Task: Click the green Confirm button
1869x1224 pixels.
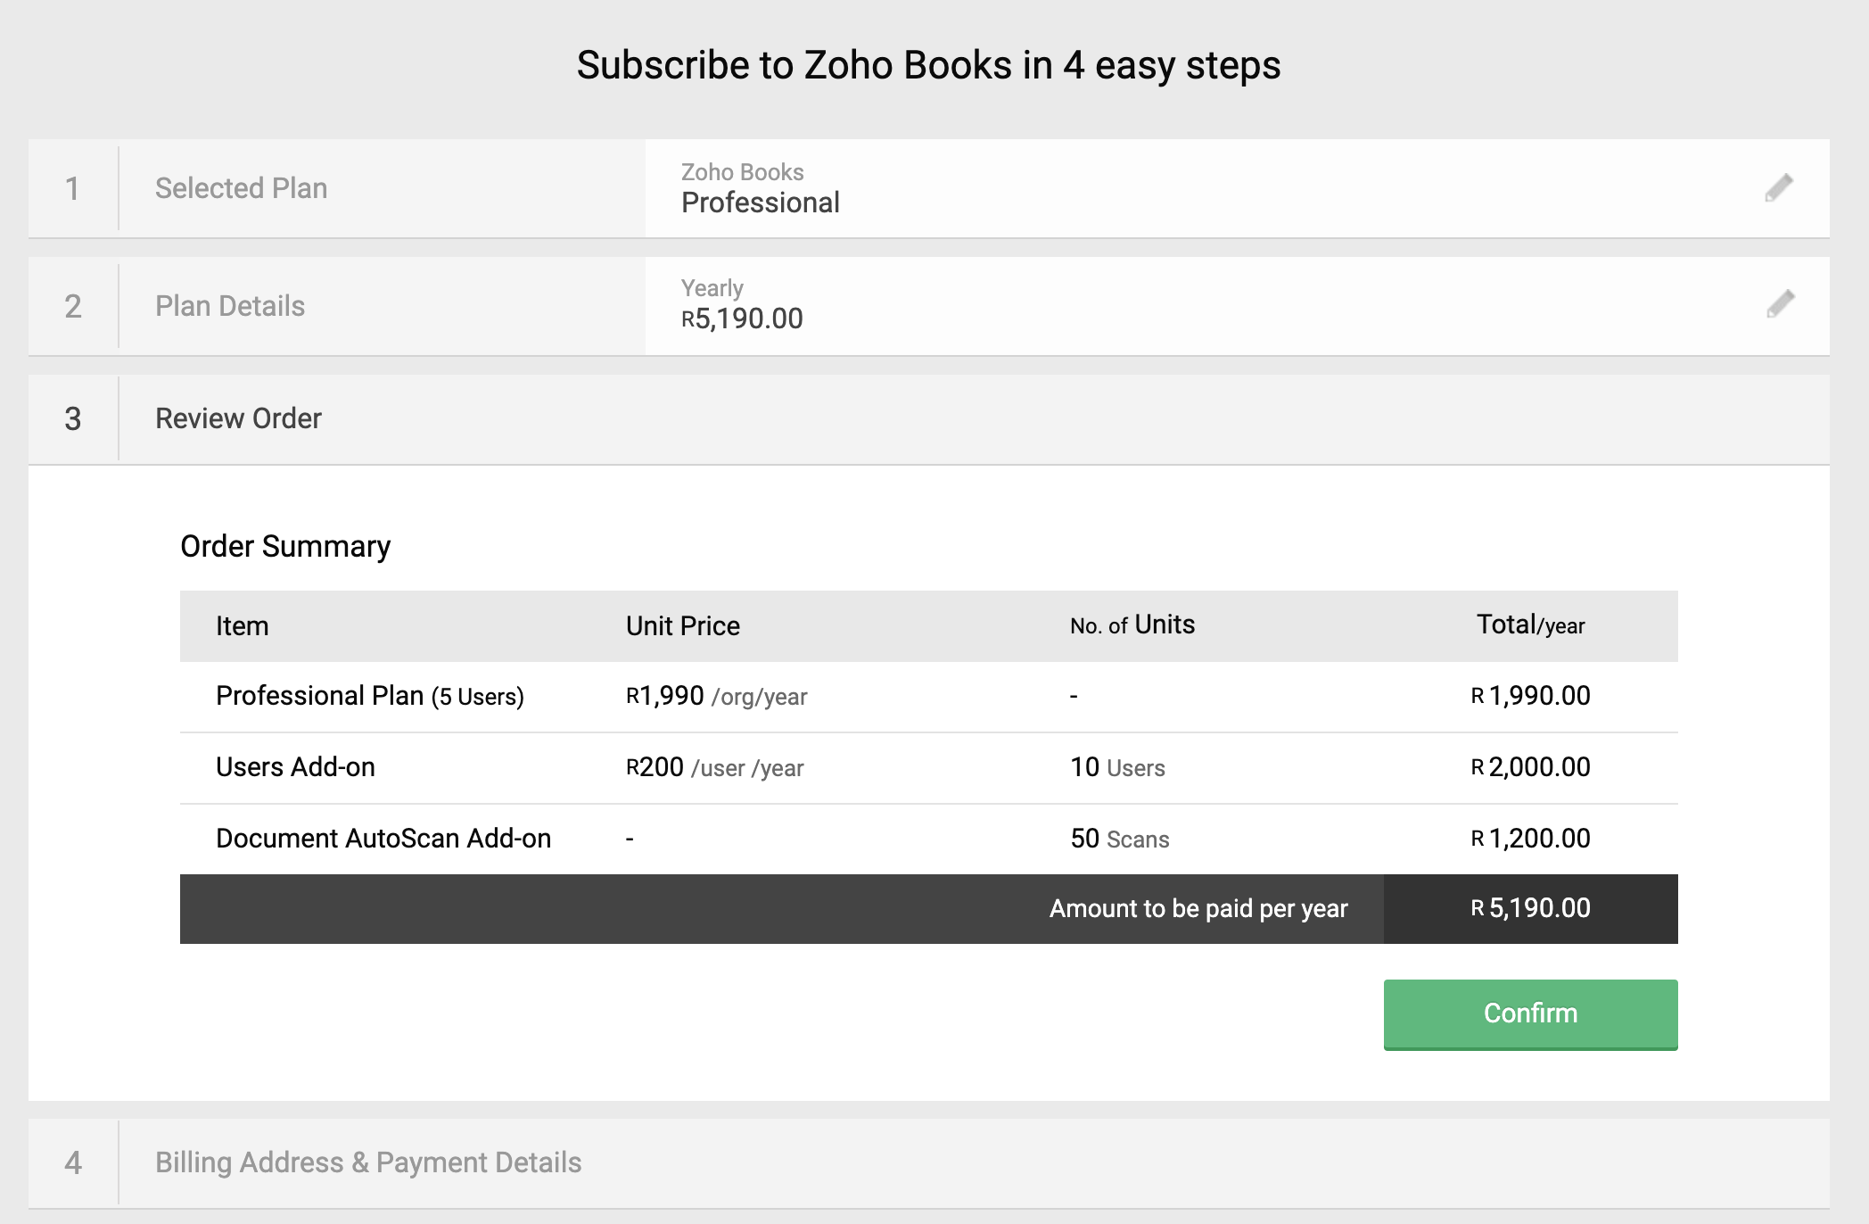Action: point(1530,1013)
